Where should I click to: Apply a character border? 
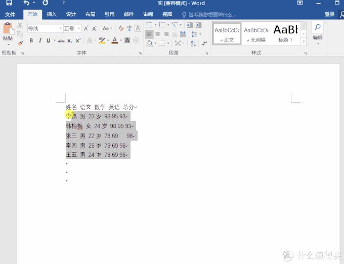point(138,28)
